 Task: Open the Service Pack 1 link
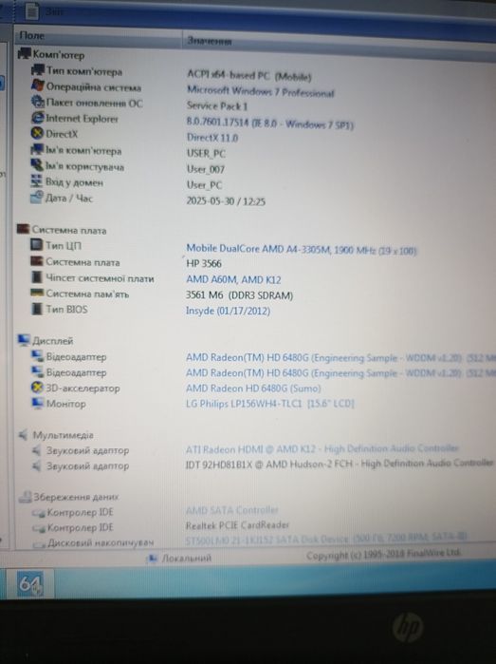(x=217, y=105)
